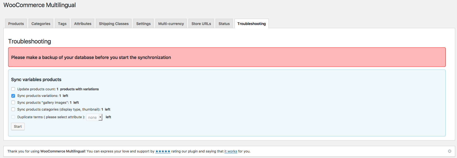Select the Troubleshooting tab
Viewport: 457px width, 158px height.
251,23
